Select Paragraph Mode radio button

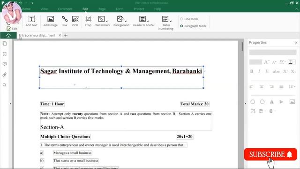click(181, 26)
